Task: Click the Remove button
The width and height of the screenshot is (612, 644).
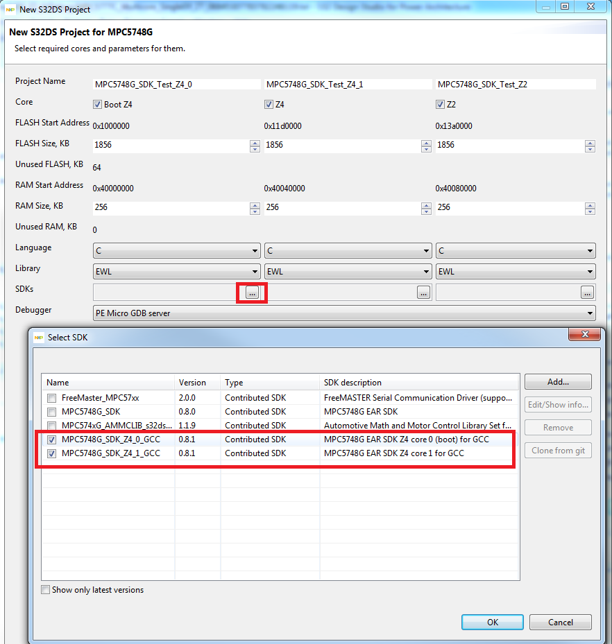Action: point(558,428)
